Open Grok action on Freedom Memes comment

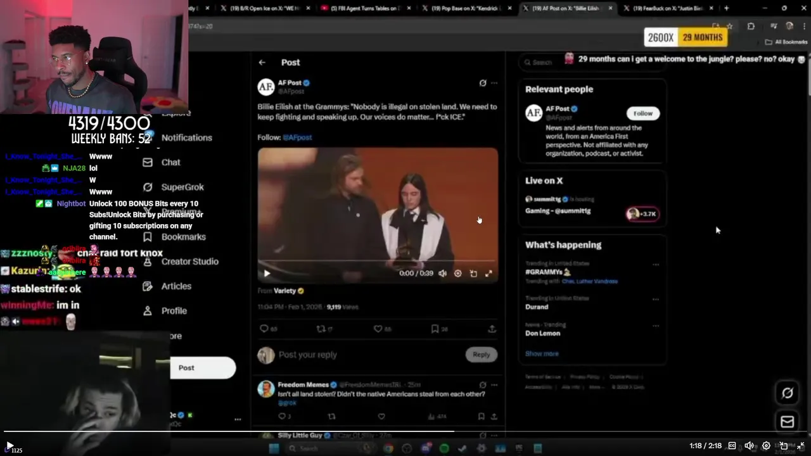(x=483, y=384)
